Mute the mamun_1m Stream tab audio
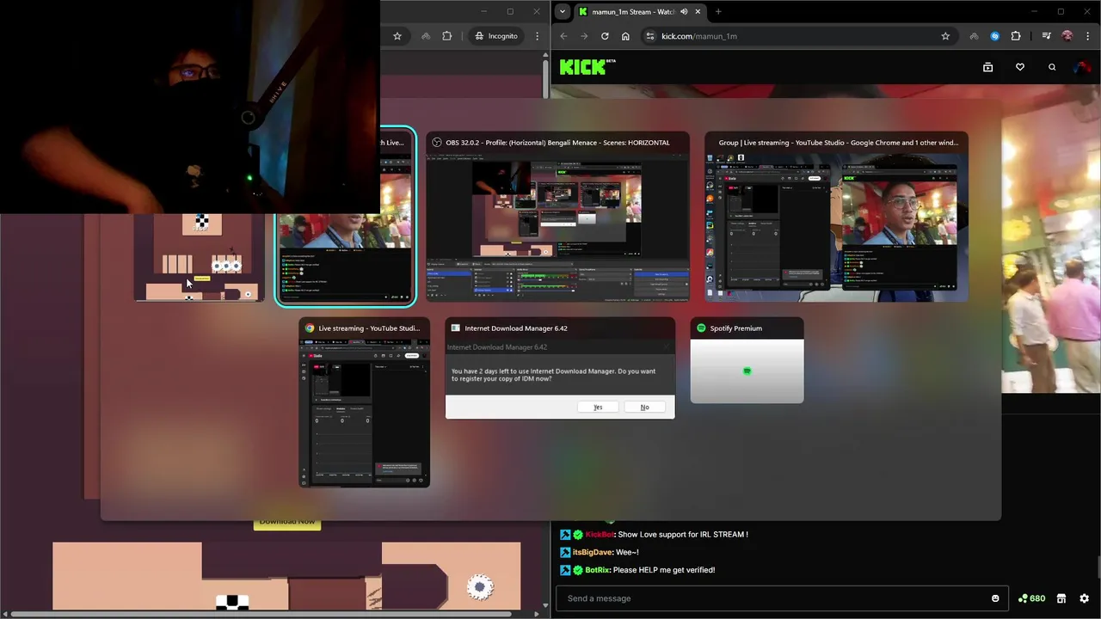Screen dimensions: 1101x619 coord(684,12)
